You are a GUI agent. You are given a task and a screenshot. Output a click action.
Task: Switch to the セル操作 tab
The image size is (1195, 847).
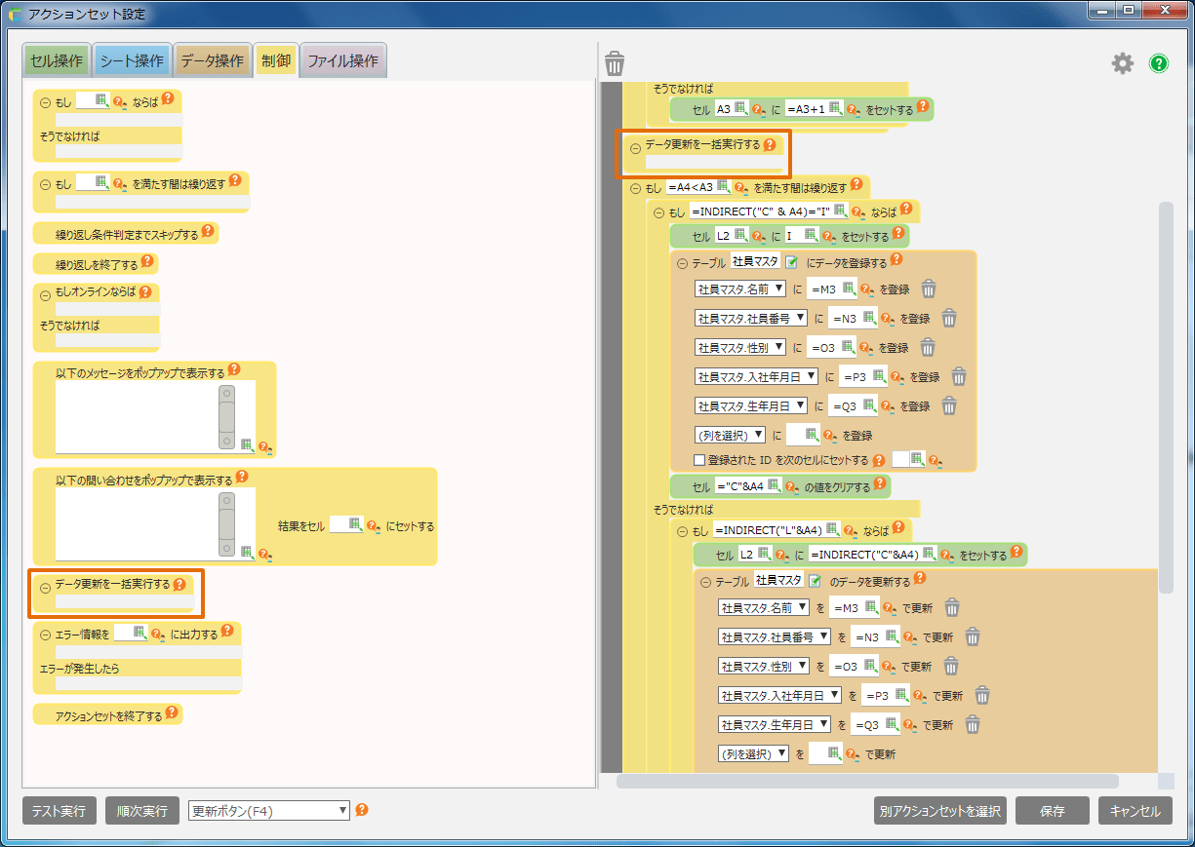[x=57, y=61]
